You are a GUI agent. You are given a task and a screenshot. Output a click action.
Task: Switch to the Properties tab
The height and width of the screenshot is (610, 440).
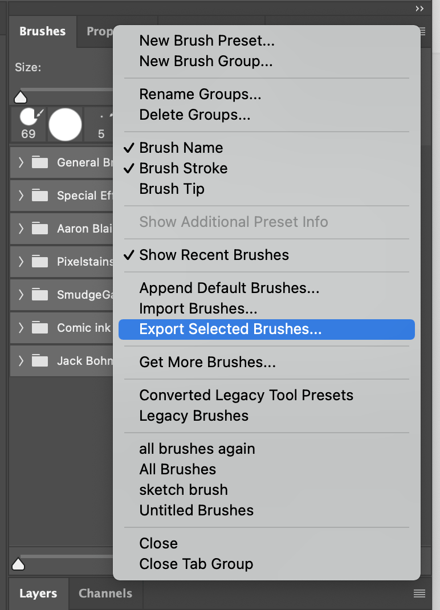100,31
